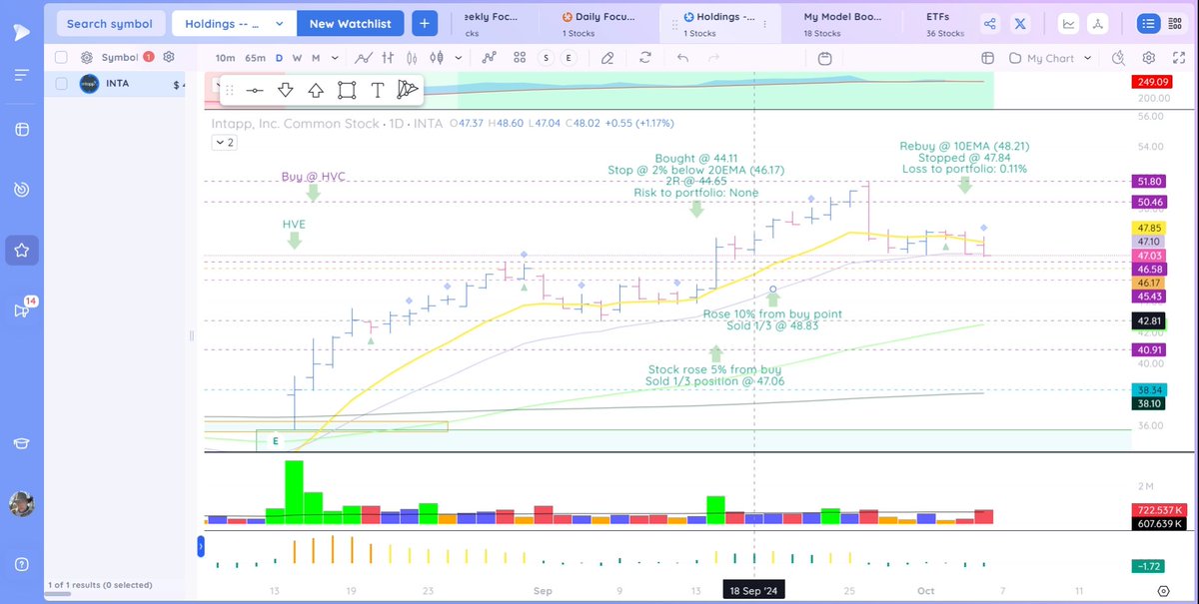This screenshot has height=604, width=1199.
Task: Select the up arrow drawing tool
Action: click(x=316, y=90)
